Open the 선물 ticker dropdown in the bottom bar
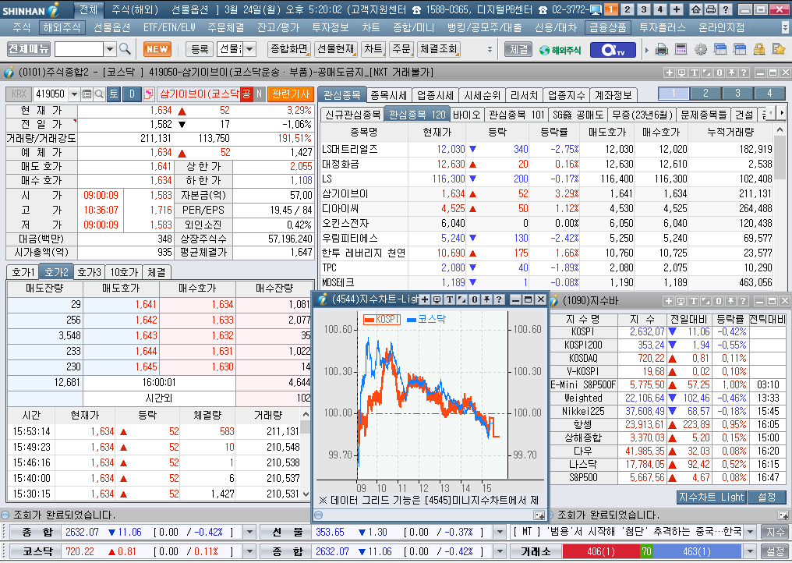Screen dimensions: 792x563 point(499,532)
